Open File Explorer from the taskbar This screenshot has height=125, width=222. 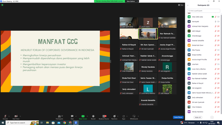click(x=48, y=123)
